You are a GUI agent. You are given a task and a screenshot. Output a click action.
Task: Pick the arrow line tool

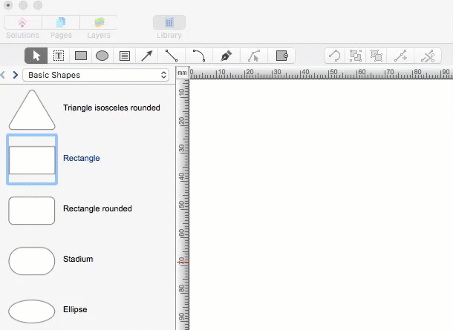[x=147, y=56]
